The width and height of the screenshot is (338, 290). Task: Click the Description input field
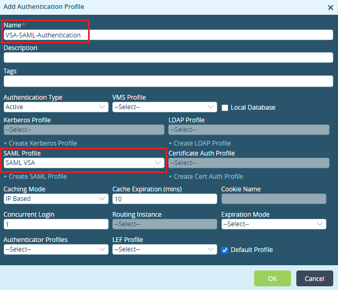tap(169, 57)
